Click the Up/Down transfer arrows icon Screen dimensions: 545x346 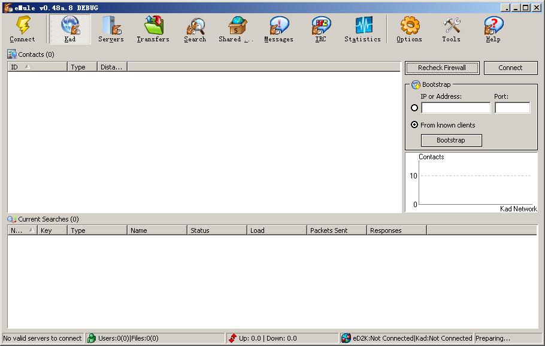(x=232, y=338)
